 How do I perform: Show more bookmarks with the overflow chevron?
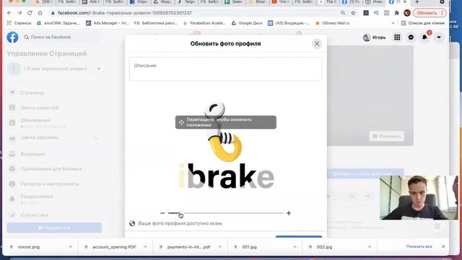click(393, 23)
